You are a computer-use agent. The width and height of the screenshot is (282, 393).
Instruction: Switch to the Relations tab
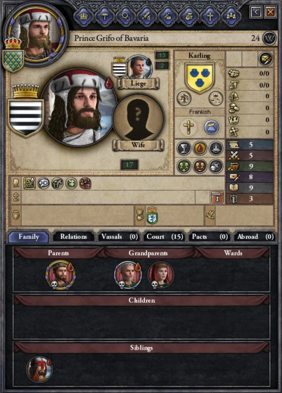[73, 237]
